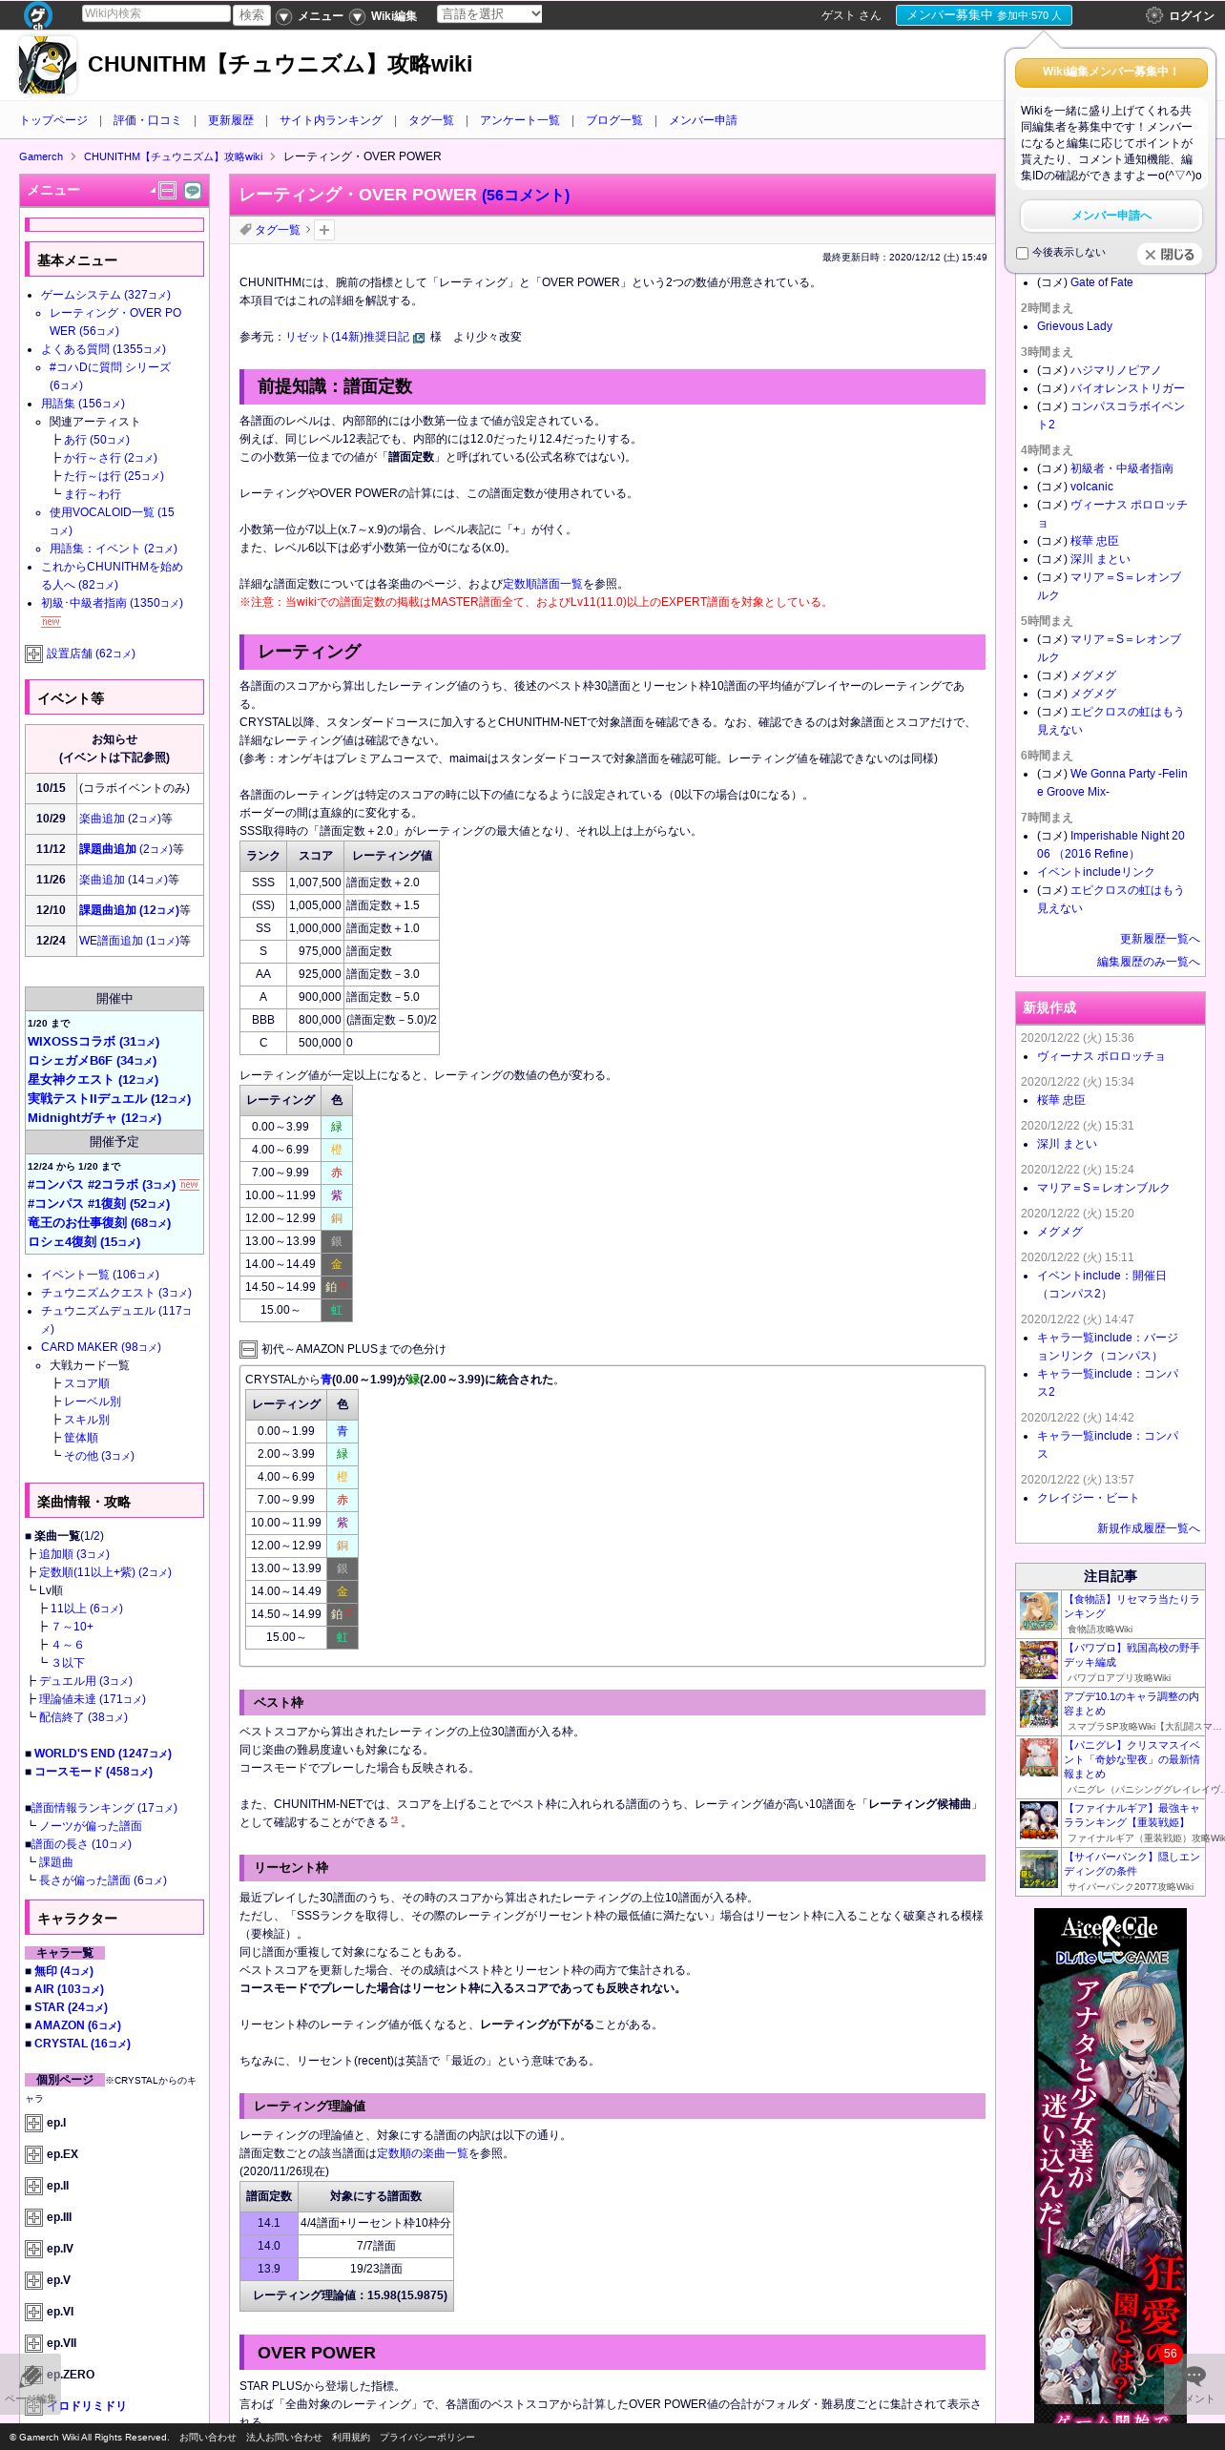Open the メニュー dropdown in the top bar

(310, 16)
